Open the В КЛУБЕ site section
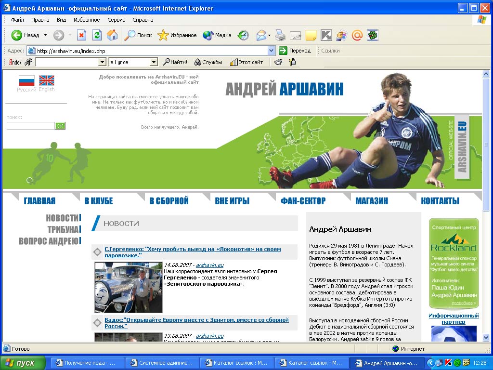 (99, 201)
